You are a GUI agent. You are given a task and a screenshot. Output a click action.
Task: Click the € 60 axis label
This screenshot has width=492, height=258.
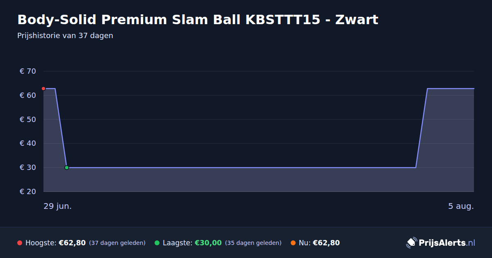click(28, 95)
